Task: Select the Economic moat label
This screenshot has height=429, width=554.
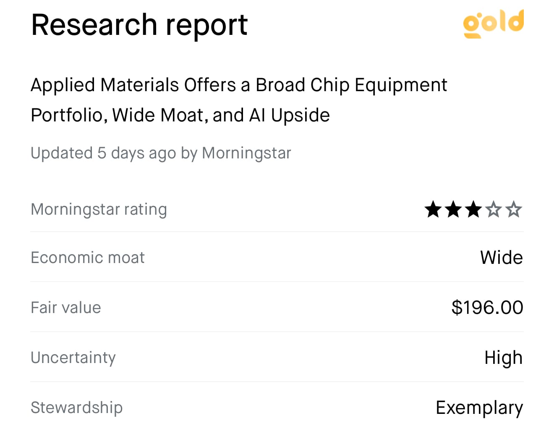Action: 88,258
